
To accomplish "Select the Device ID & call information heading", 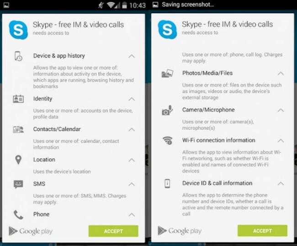I will pos(217,183).
